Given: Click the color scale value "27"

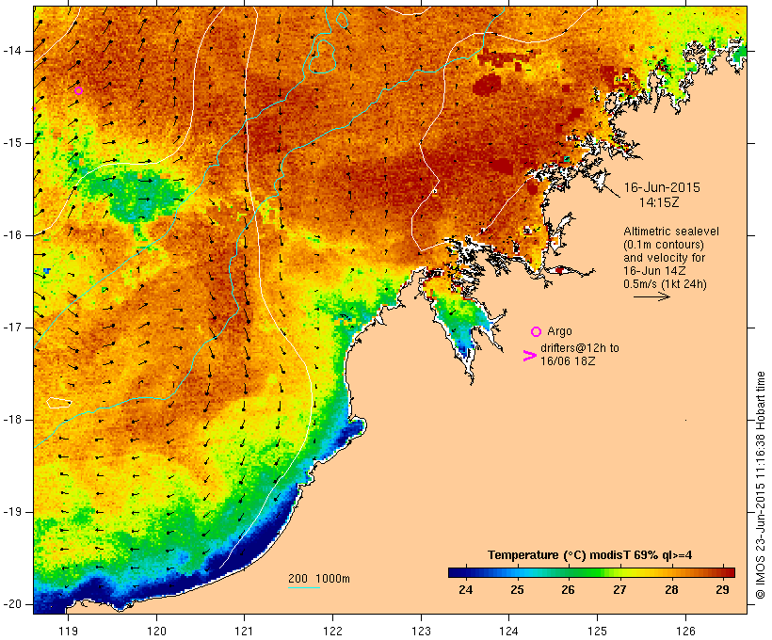Looking at the screenshot, I should coord(619,590).
